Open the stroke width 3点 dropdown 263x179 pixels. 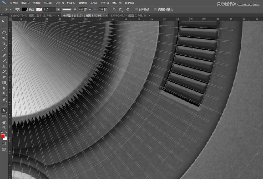[58, 9]
